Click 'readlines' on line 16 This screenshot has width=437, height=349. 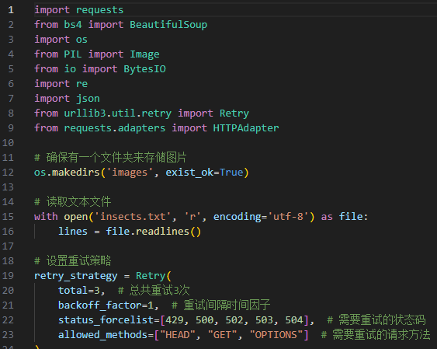[x=162, y=232]
